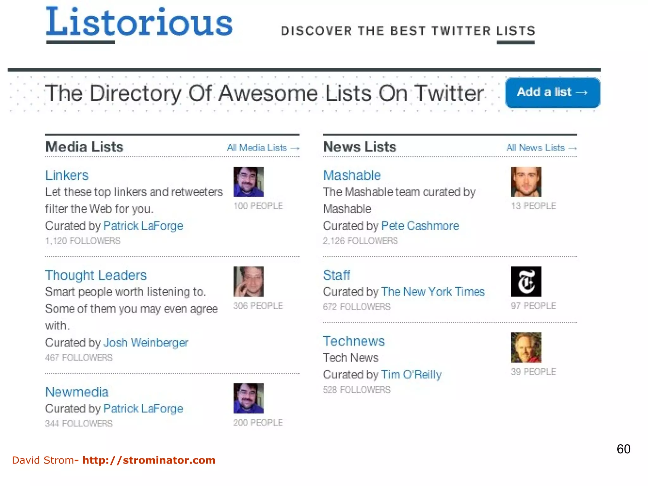Click the Add a list button
The width and height of the screenshot is (648, 486).
(552, 93)
